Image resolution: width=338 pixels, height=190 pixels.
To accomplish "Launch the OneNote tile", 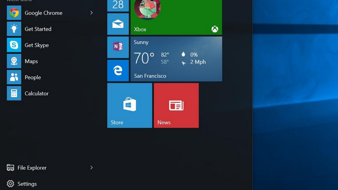I will coord(118,47).
